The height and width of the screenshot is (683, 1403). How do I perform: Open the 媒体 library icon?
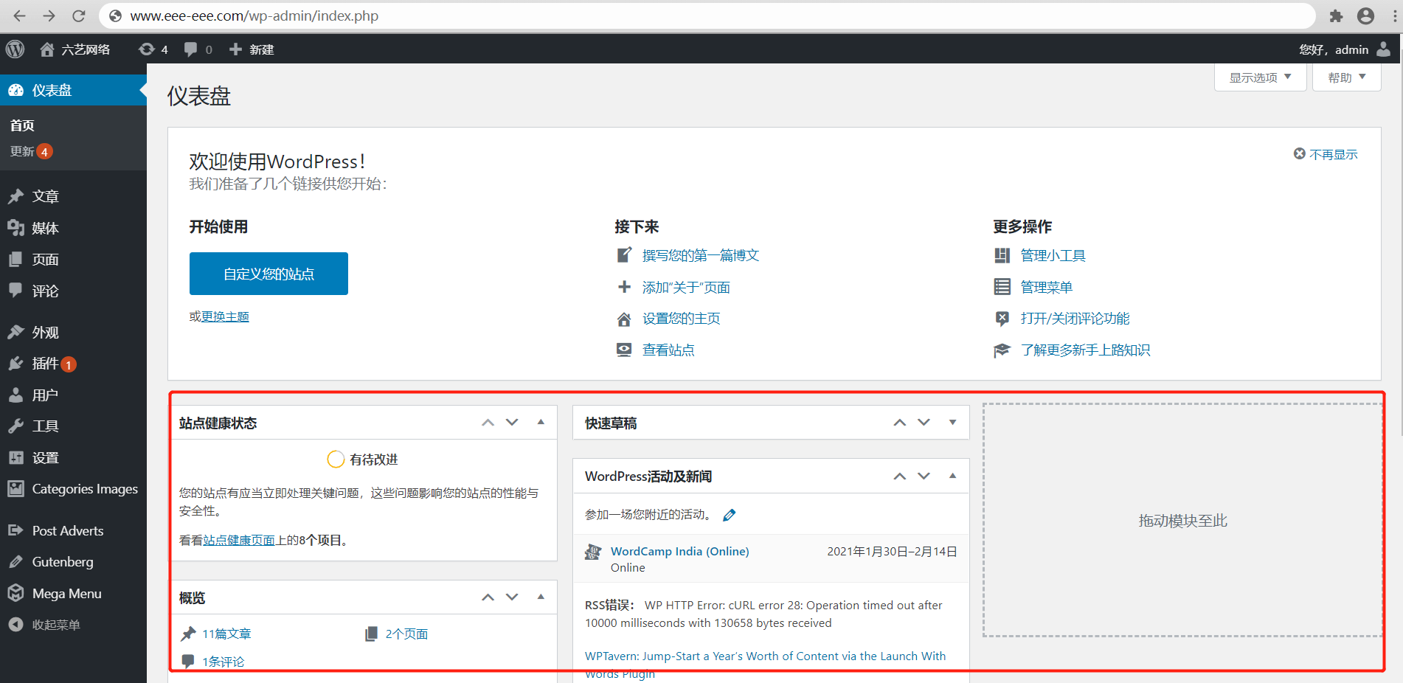(x=16, y=227)
